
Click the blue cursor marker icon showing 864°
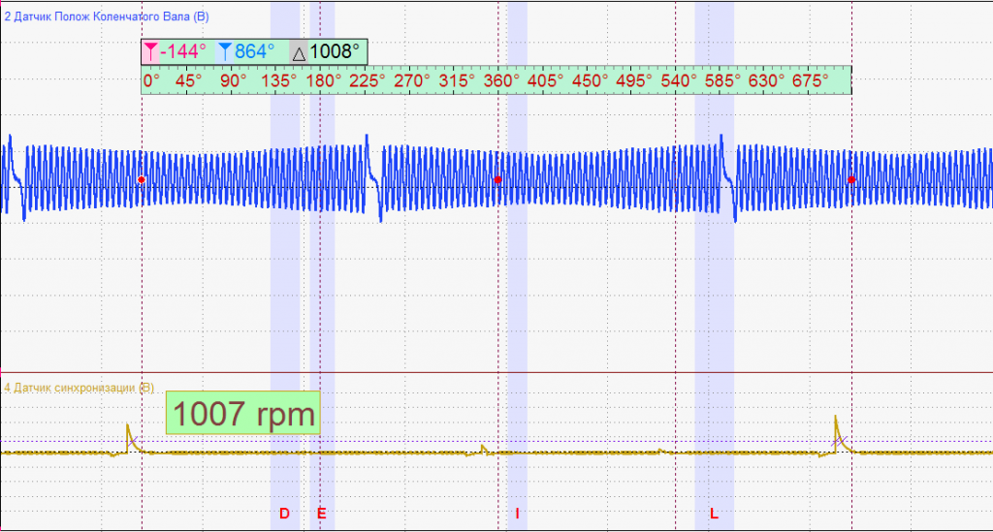[x=225, y=51]
